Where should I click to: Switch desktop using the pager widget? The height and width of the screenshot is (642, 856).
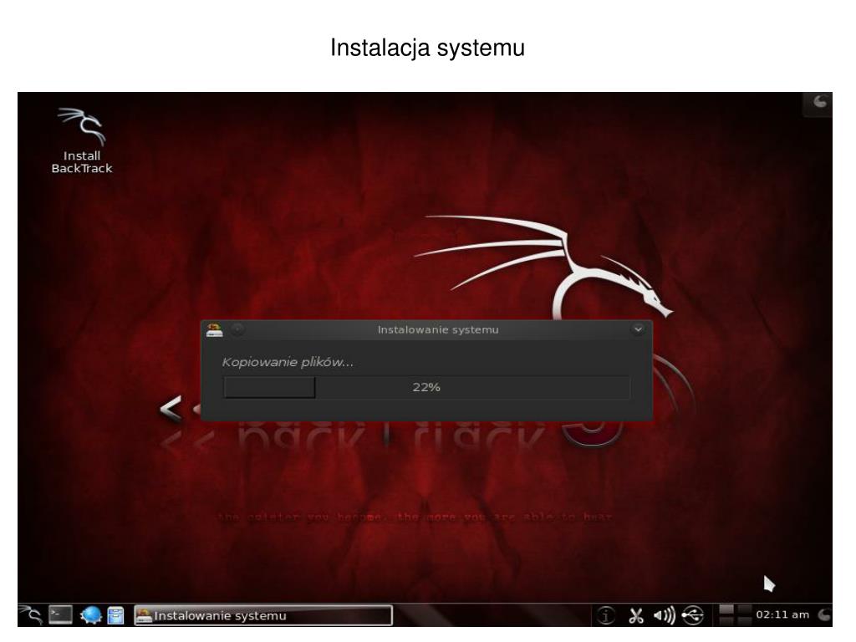coord(734,614)
